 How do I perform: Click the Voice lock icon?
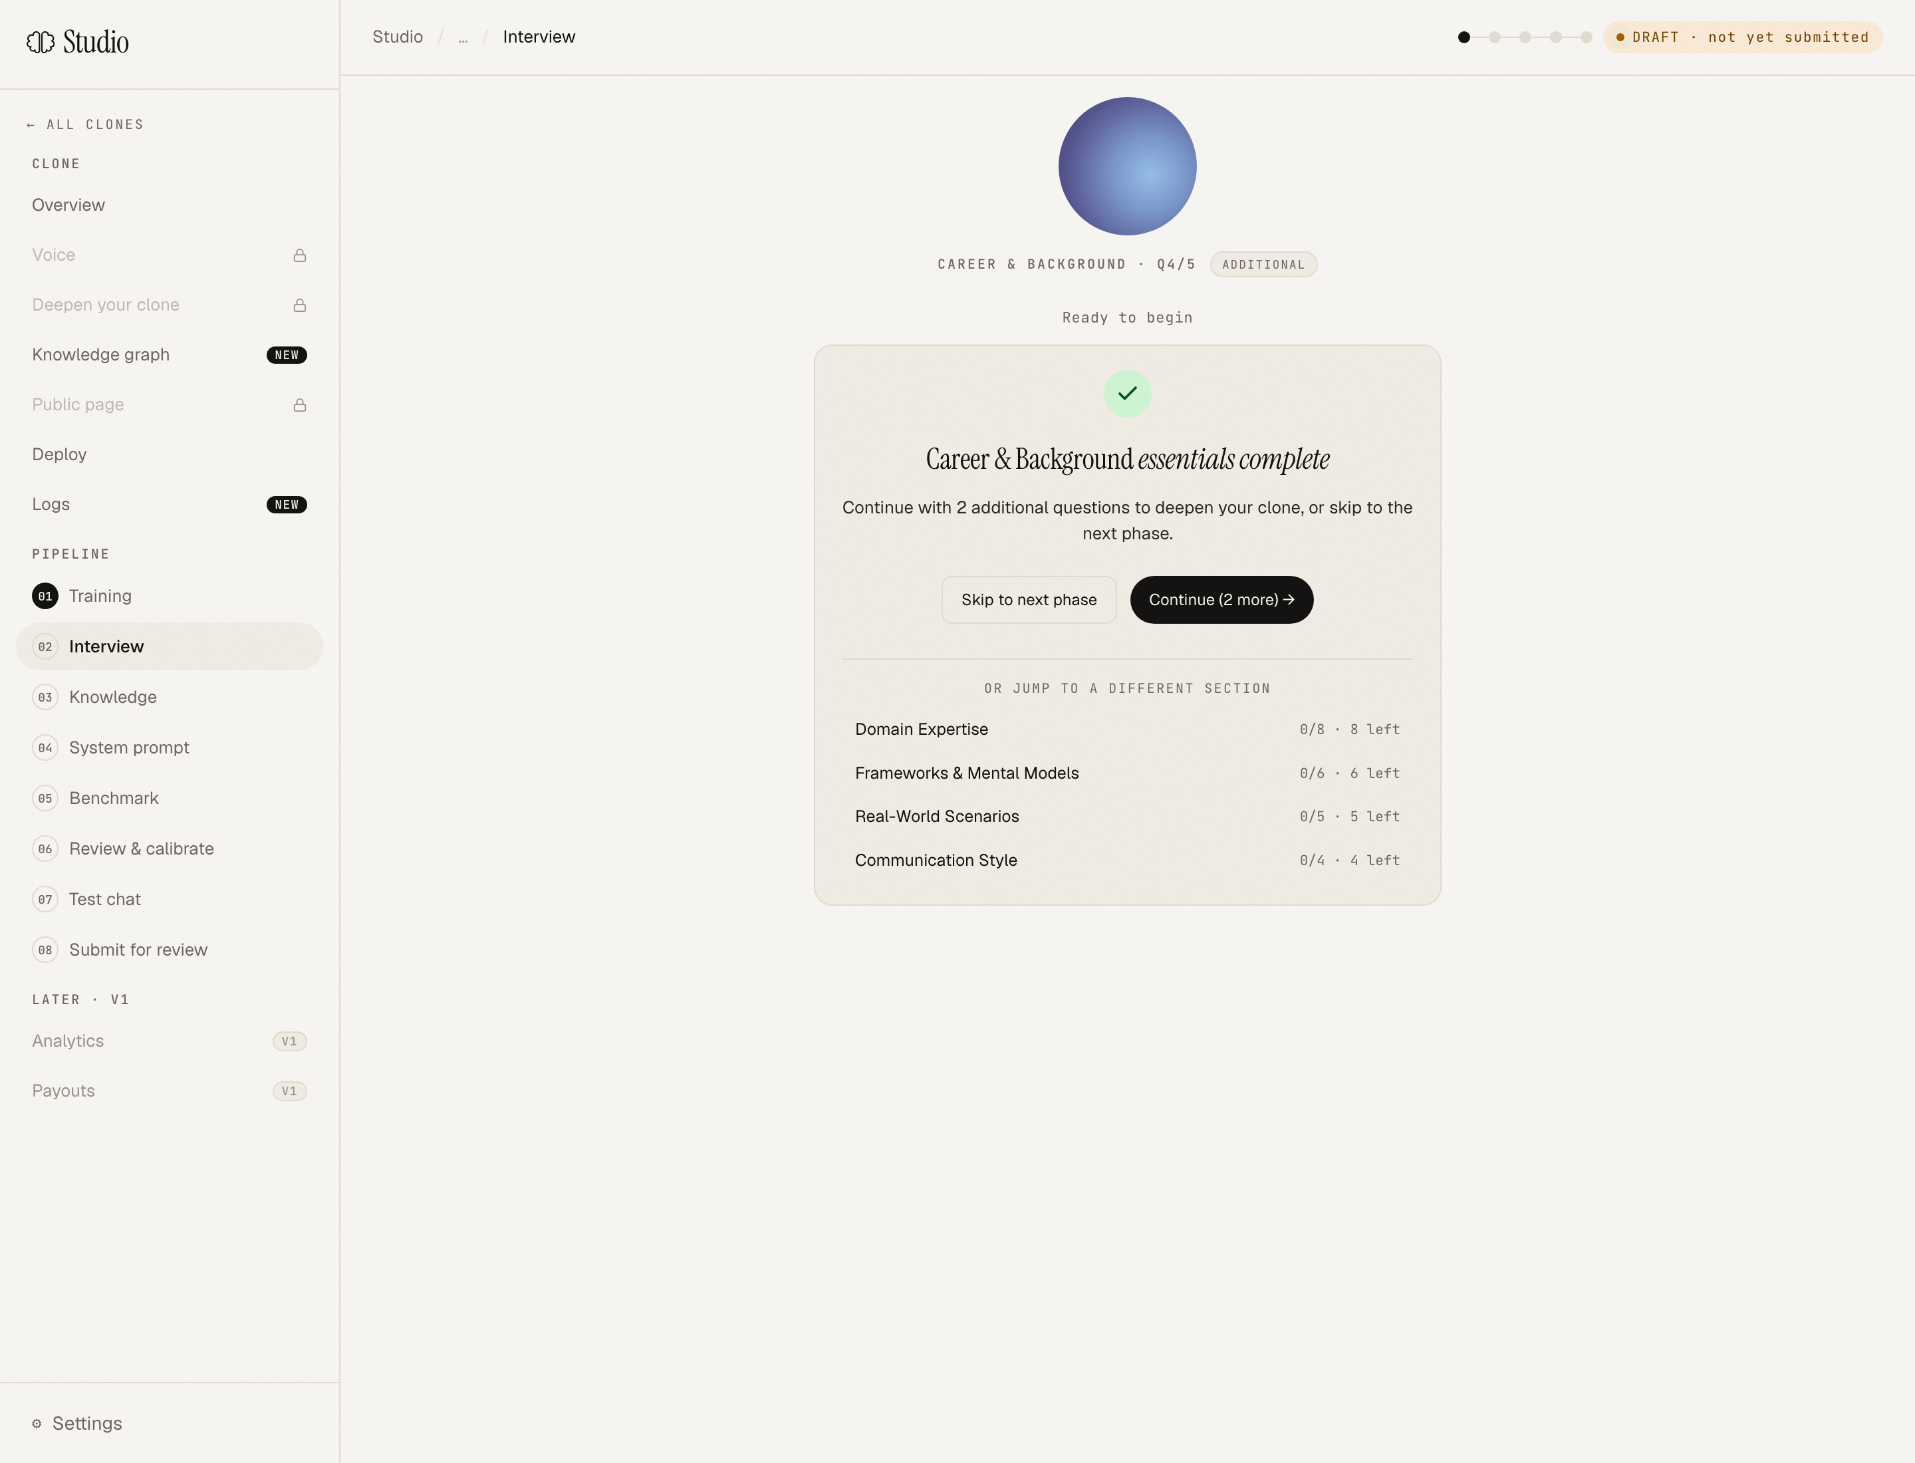click(300, 255)
